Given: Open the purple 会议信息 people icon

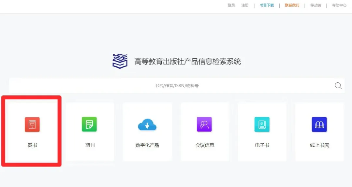Looking at the screenshot, I should point(204,124).
